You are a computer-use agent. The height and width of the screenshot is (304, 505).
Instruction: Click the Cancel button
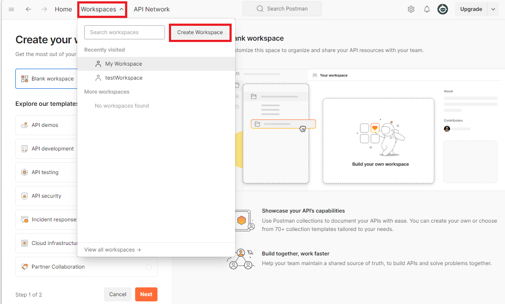pos(118,294)
